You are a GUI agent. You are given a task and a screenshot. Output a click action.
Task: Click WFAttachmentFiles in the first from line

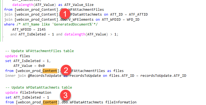[x=86, y=10]
